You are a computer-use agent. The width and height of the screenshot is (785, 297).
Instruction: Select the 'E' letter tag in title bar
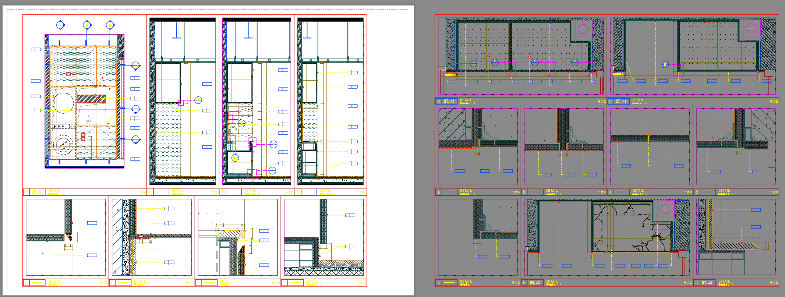(x=611, y=101)
